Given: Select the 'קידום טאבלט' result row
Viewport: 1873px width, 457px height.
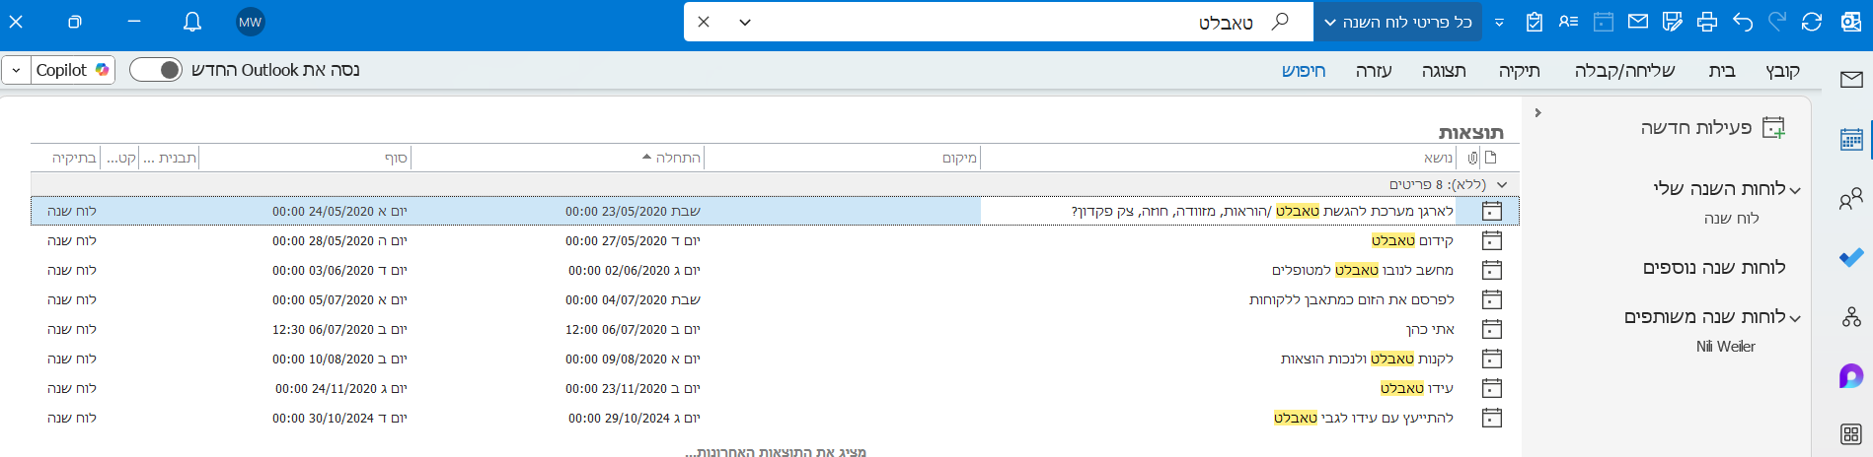Looking at the screenshot, I should (x=775, y=240).
